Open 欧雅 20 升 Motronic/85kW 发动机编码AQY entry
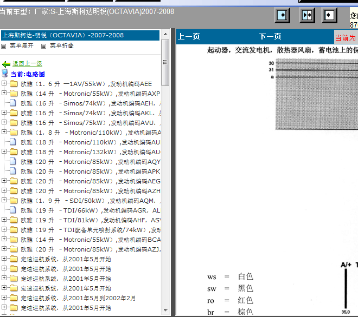The image size is (358, 317). [x=91, y=162]
